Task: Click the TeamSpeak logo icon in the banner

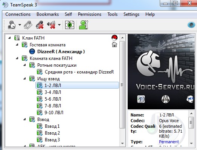Action: point(141,99)
